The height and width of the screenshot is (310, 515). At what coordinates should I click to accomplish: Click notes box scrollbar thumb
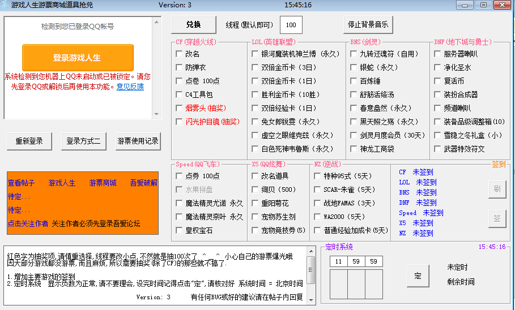tap(311, 270)
